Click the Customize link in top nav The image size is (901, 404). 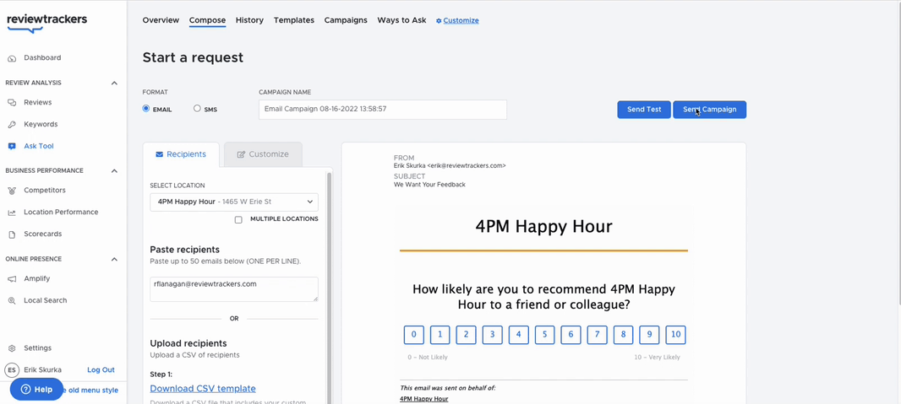(x=461, y=20)
